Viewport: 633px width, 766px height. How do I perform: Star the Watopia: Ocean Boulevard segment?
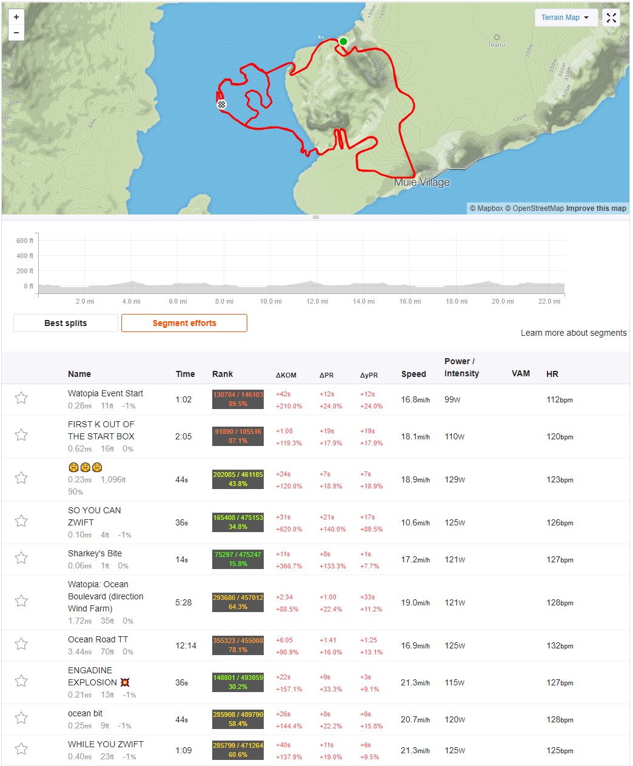tap(21, 601)
